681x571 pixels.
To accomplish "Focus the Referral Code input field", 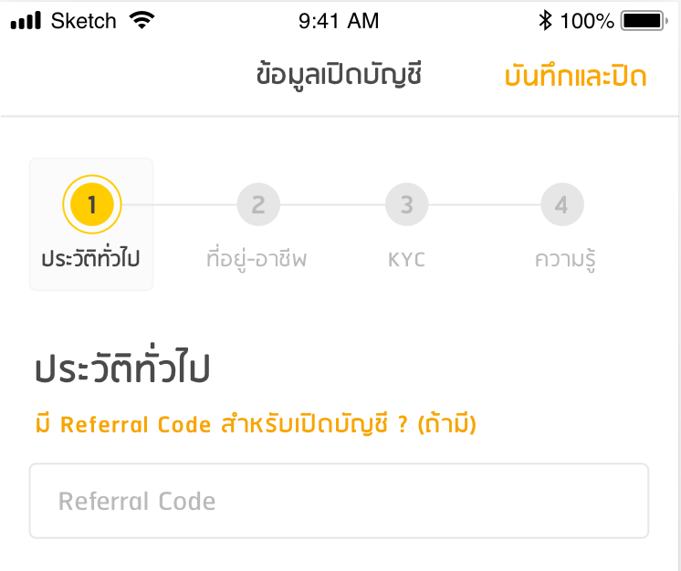I will pyautogui.click(x=339, y=501).
